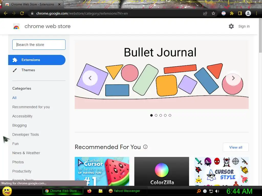This screenshot has width=262, height=196.
Task: Open the smiley start button on taskbar
Action: pyautogui.click(x=7, y=191)
